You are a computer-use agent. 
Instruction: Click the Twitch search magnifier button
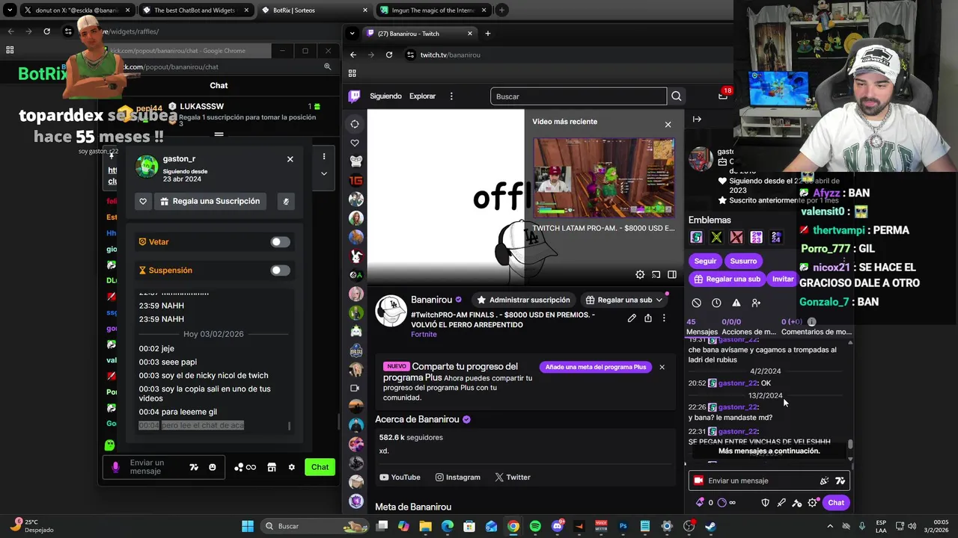[677, 96]
